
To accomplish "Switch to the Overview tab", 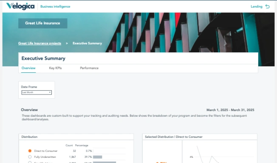I will tap(28, 68).
